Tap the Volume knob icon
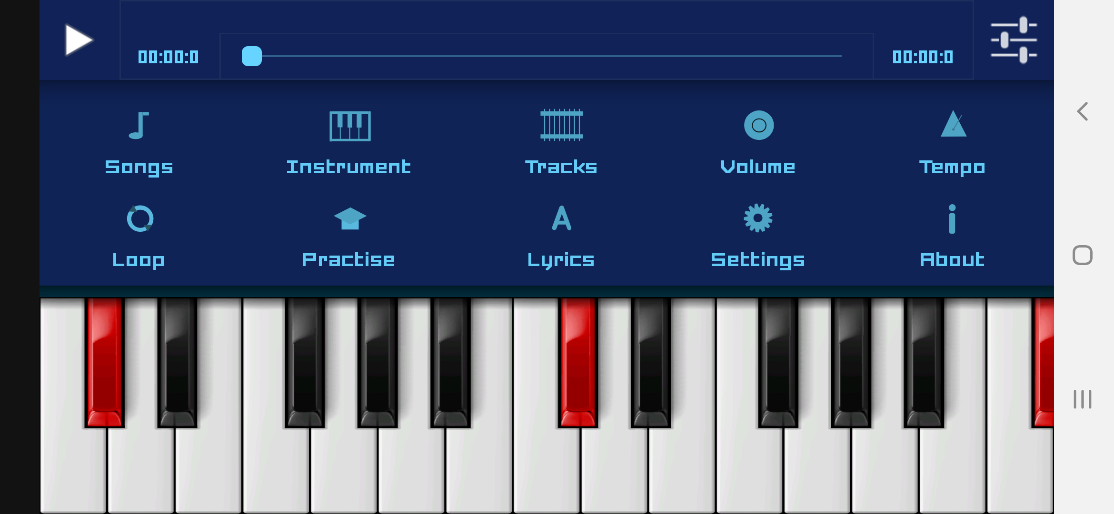The image size is (1114, 514). 759,125
